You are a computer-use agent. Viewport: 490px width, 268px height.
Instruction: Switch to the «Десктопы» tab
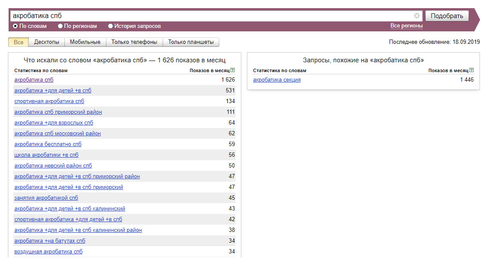point(47,42)
